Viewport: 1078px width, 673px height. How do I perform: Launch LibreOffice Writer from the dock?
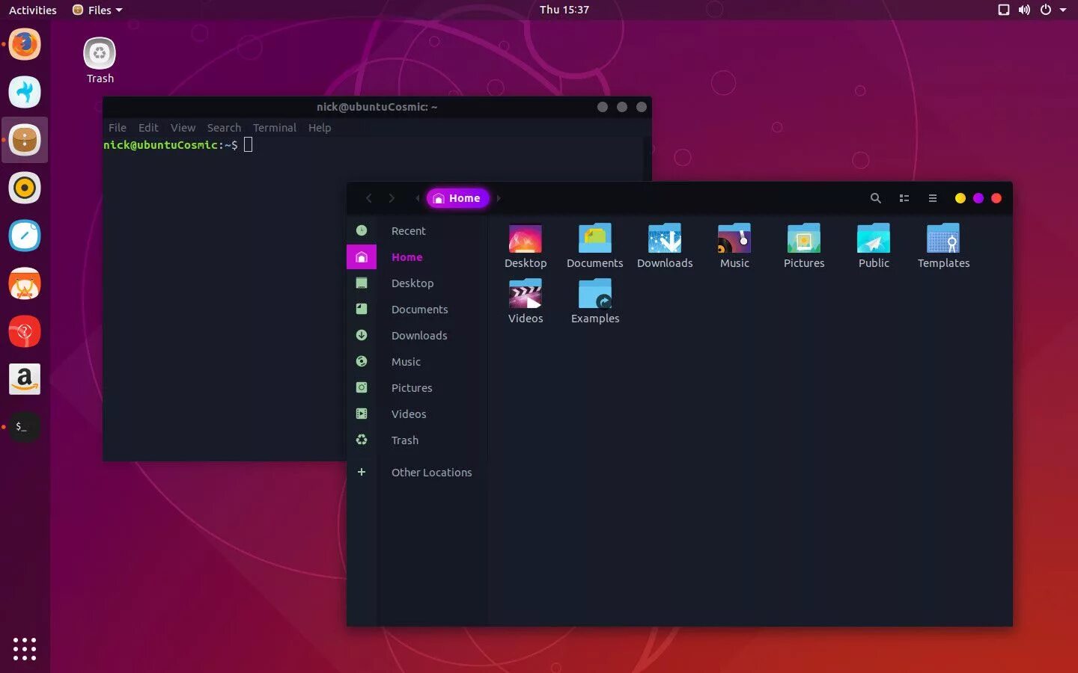click(x=25, y=236)
